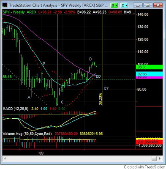The height and width of the screenshot is (169, 166).
Task: Open the green S symbol-link dropdown
Action: 114,5
